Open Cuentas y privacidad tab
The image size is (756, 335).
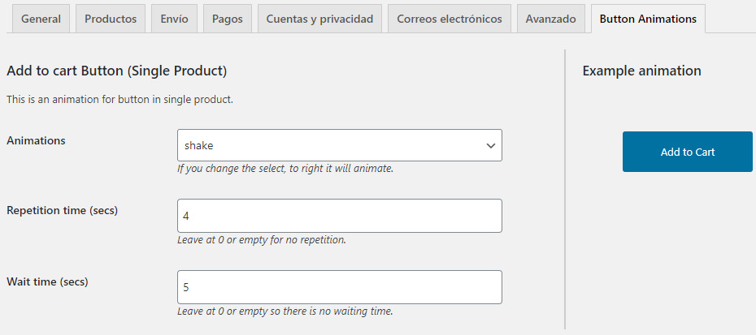319,19
